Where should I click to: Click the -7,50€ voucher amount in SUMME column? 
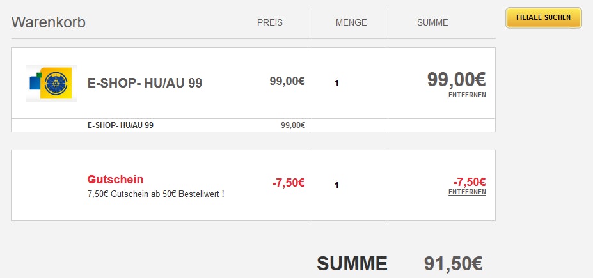pos(470,181)
